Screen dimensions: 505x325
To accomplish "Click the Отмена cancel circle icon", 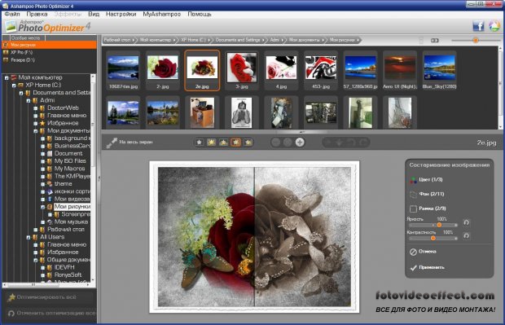I will [x=413, y=252].
